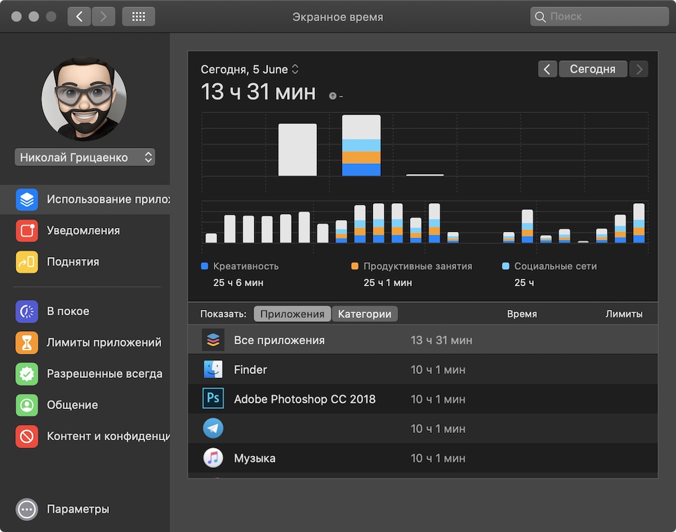Open the Уведомления notifications icon
The image size is (676, 532).
(x=26, y=231)
